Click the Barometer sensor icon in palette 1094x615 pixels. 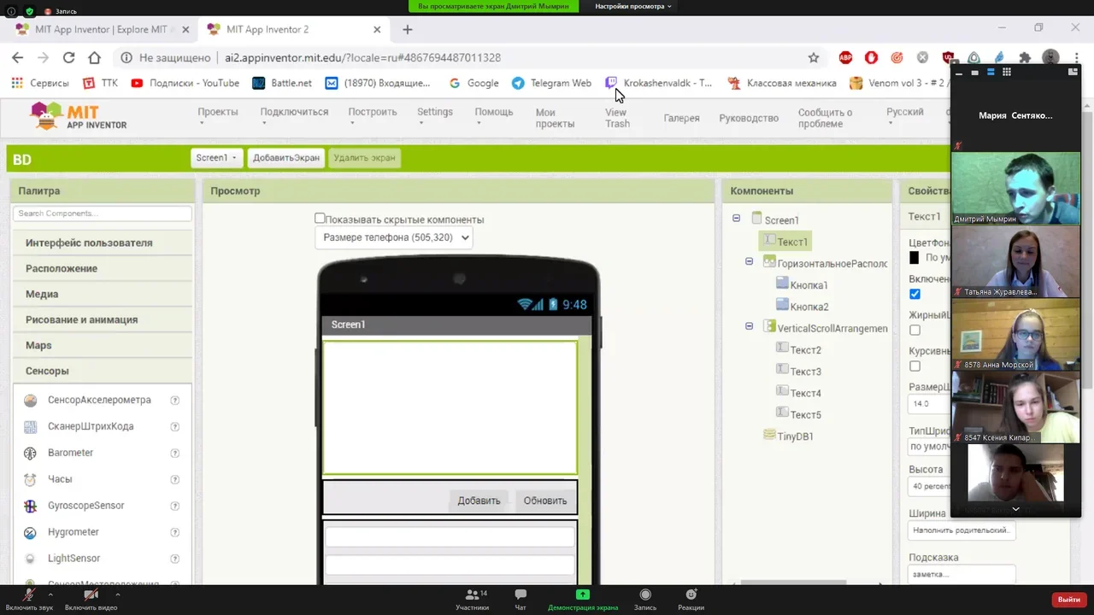[31, 453]
